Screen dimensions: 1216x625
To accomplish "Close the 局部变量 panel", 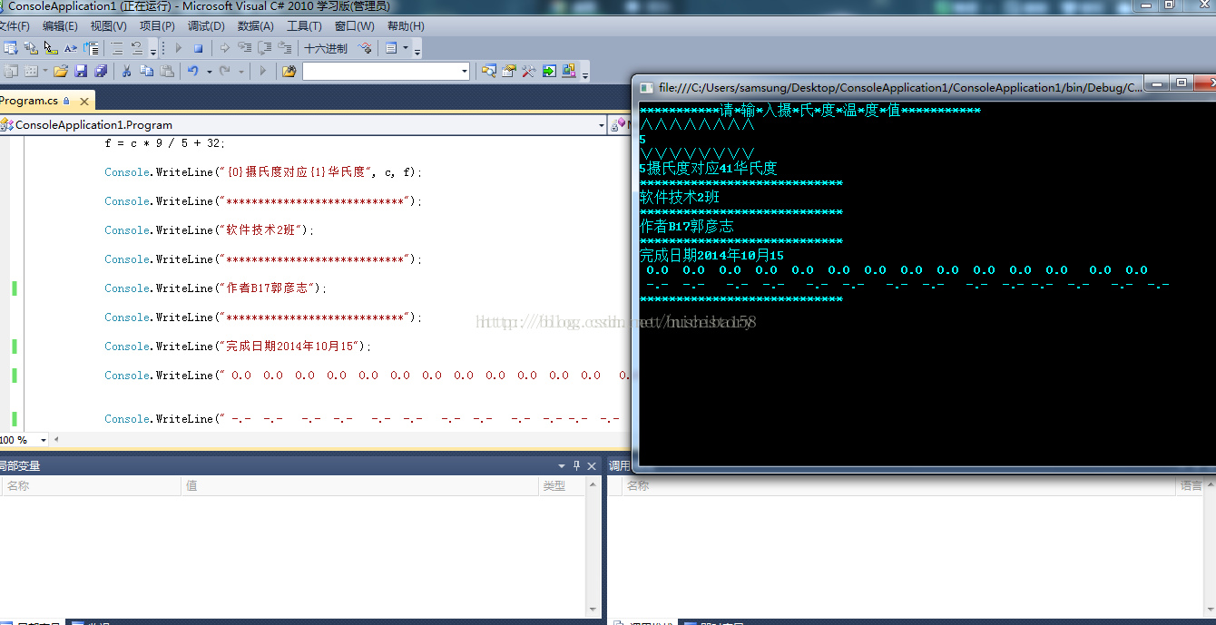I will point(592,466).
